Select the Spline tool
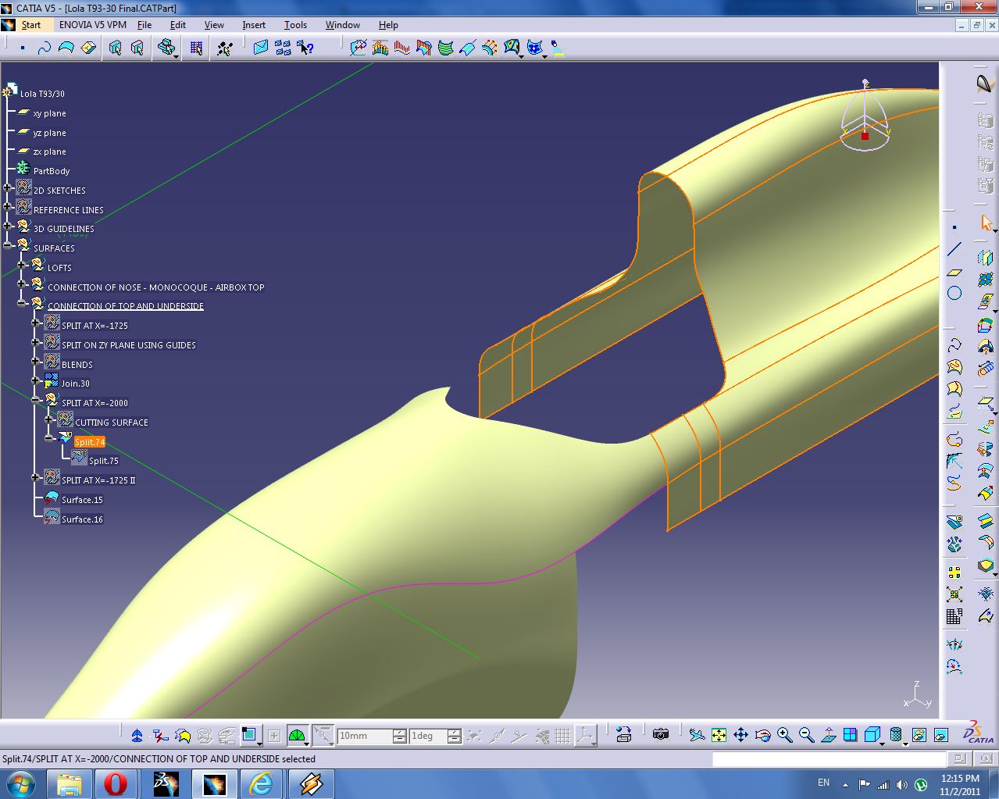Screen dimensions: 999x799 (954, 344)
